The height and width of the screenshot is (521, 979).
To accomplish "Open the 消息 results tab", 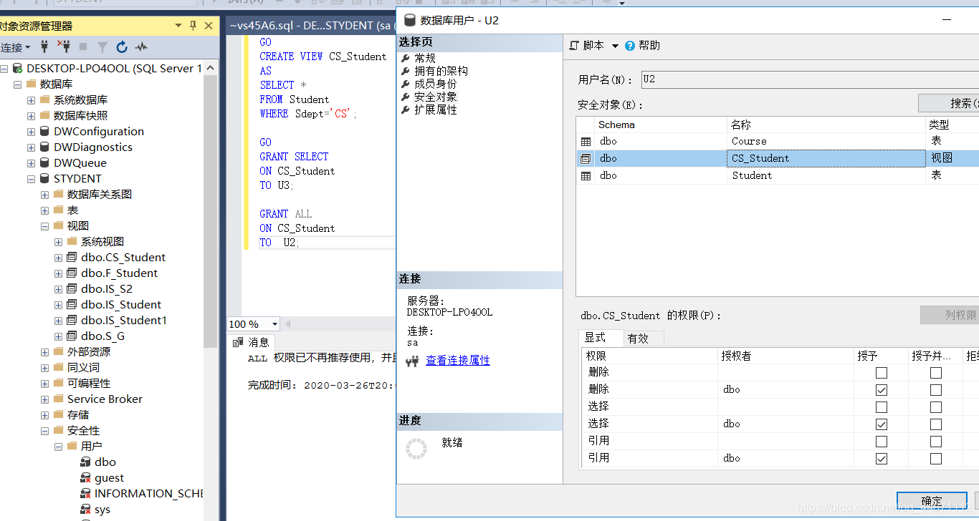I will tap(252, 342).
